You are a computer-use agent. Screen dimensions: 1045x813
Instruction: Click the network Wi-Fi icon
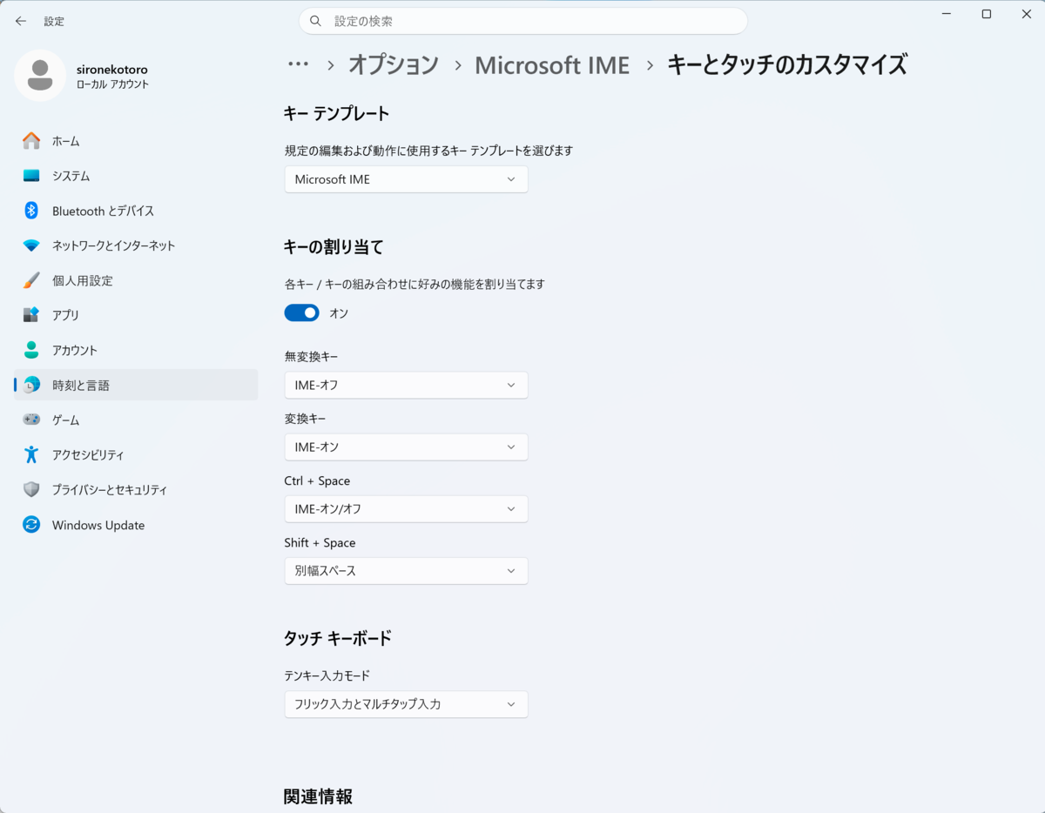coord(31,245)
